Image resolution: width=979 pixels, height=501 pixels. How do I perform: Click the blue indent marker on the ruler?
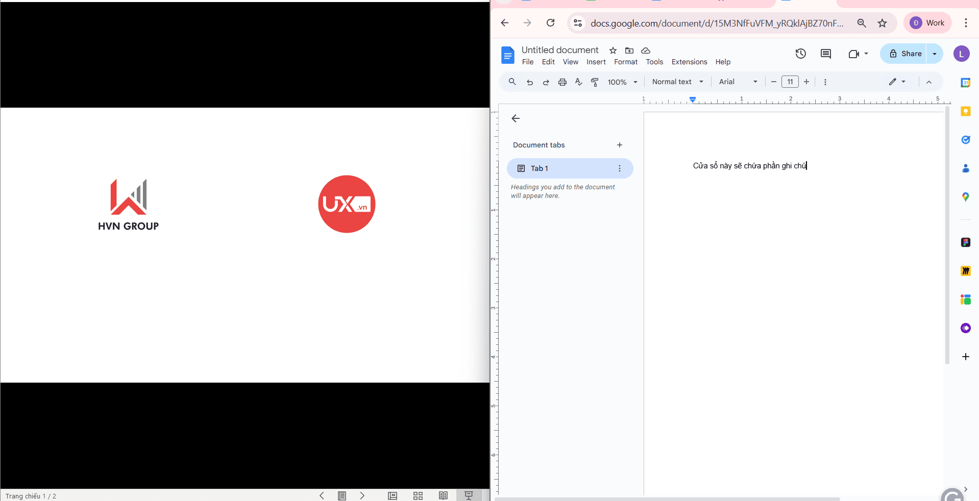point(693,99)
